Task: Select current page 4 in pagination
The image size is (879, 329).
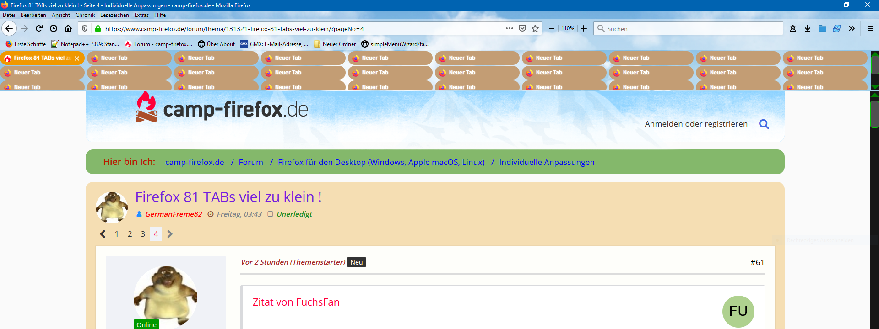Action: pos(156,234)
